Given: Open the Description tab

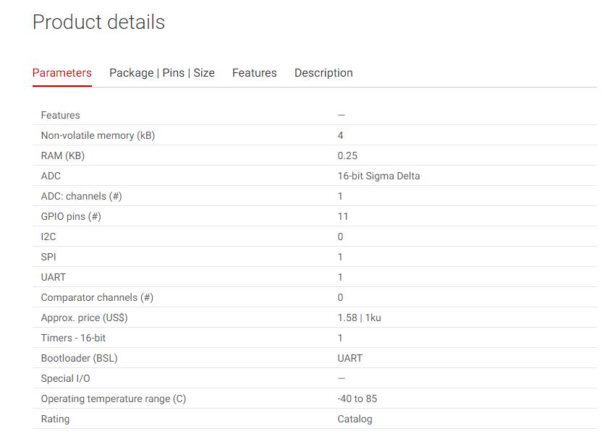Looking at the screenshot, I should coord(323,73).
